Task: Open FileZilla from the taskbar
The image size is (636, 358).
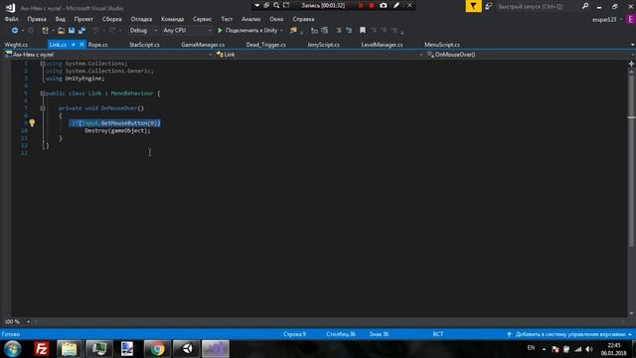Action: (42, 349)
